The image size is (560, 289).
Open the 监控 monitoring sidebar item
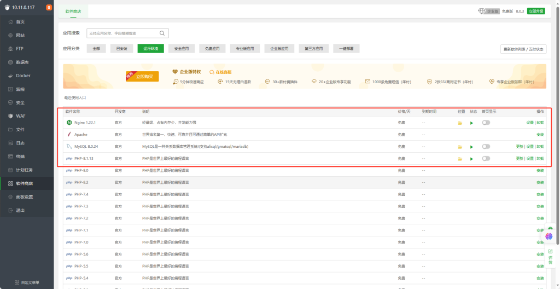pos(27,89)
